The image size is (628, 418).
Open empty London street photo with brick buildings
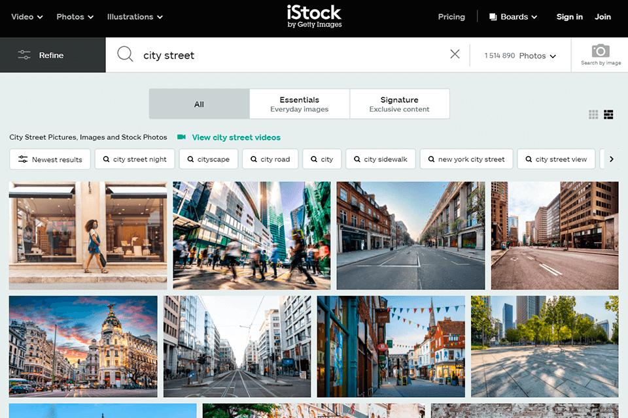coord(411,236)
